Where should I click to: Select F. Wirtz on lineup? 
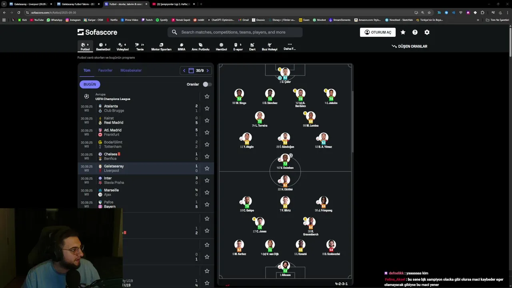point(285,204)
